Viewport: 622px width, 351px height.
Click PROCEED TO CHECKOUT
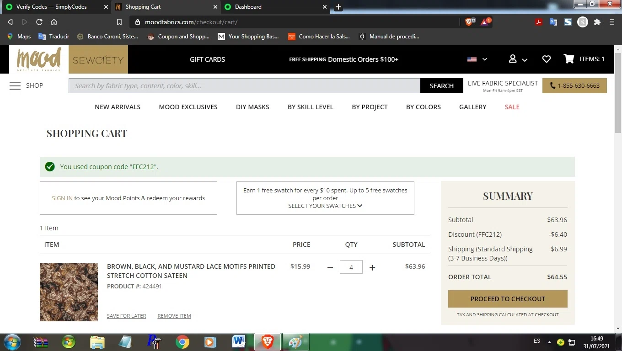pyautogui.click(x=508, y=299)
